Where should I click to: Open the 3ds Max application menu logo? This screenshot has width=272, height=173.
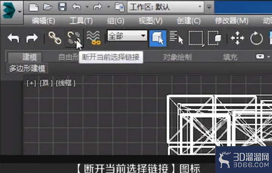(11, 11)
